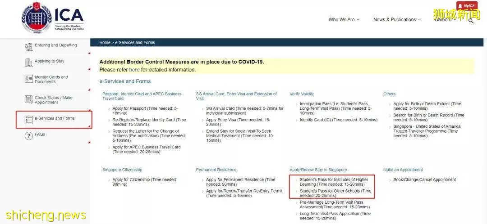Click the Others section heading

[389, 94]
